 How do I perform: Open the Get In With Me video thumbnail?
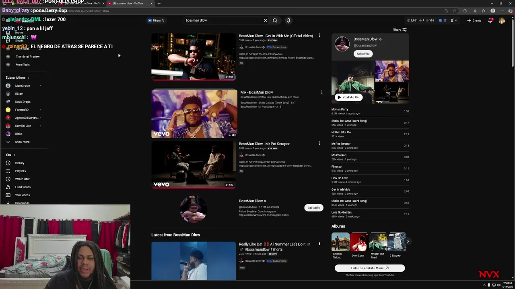194,57
